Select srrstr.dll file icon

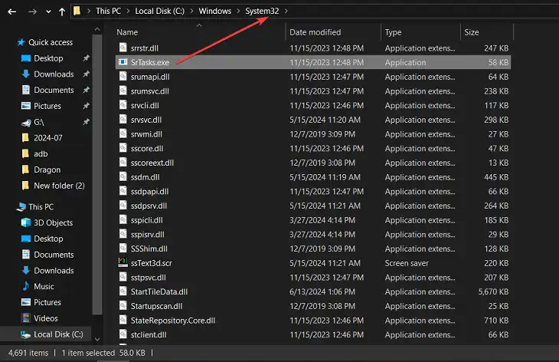point(123,48)
